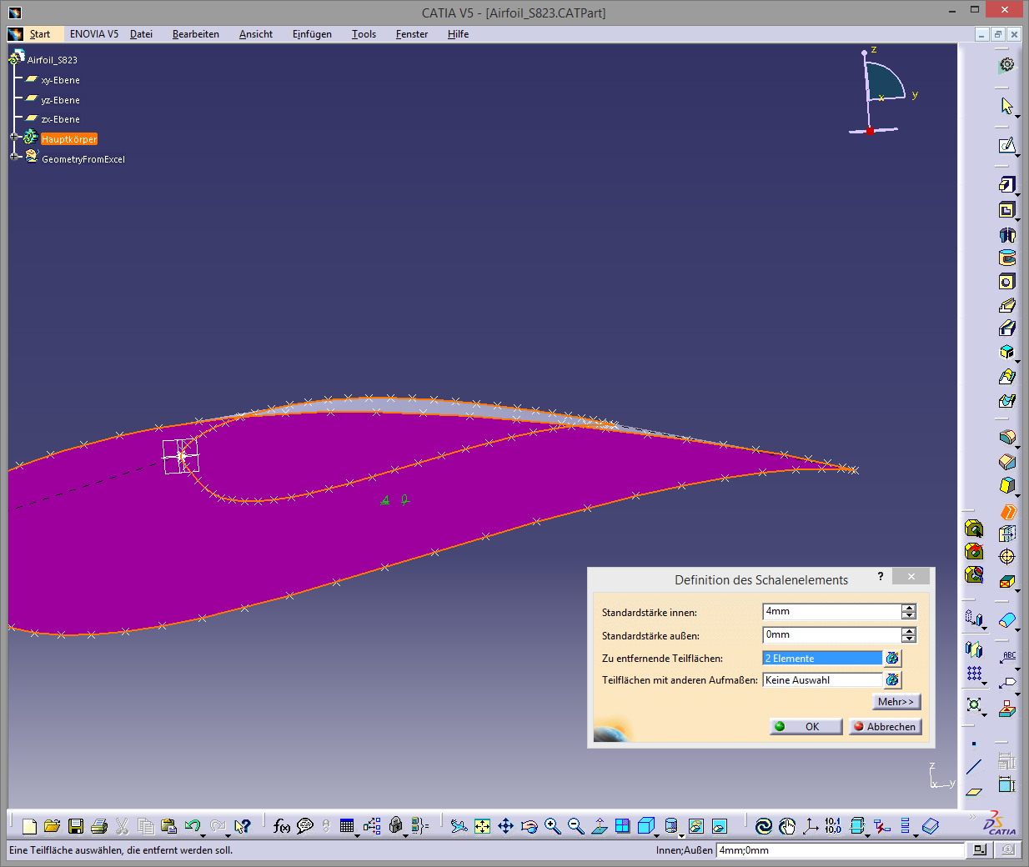Click the Chamfer tool
Screen dimensions: 1029x867
click(1007, 462)
